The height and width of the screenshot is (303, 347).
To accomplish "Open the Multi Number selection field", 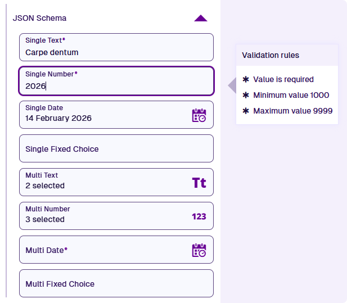I will coord(101,216).
